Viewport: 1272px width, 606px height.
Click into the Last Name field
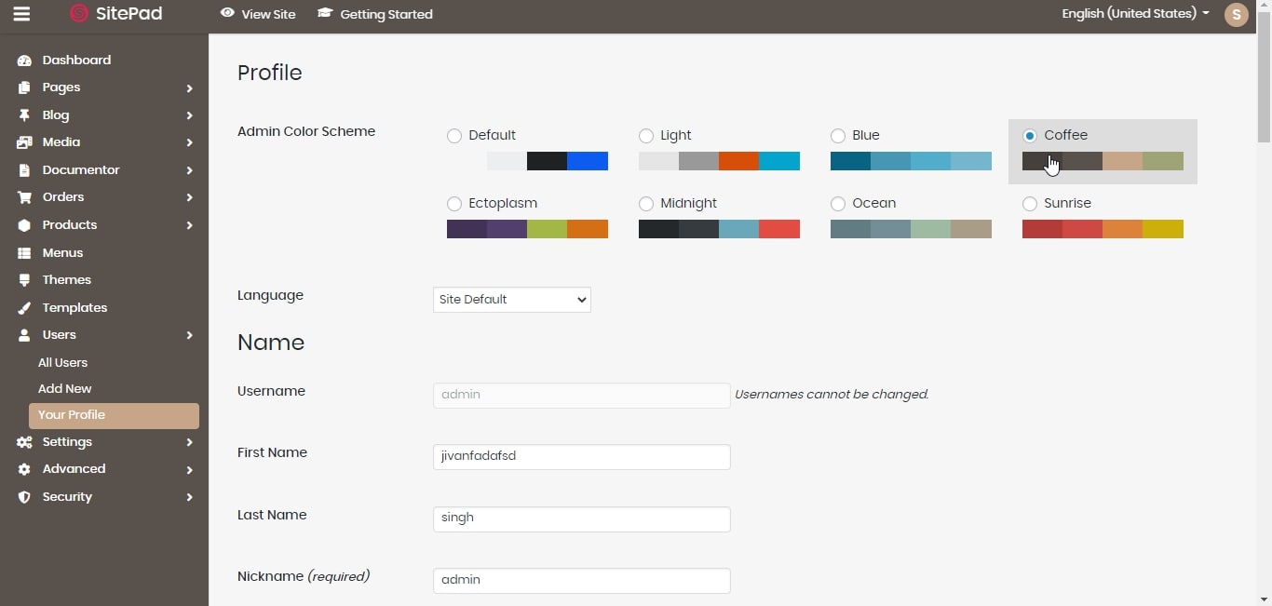(x=582, y=519)
